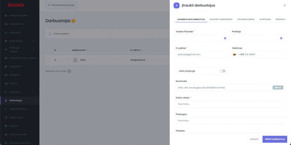
Task: Open Kuponai tag icon in sidebar
Action: 6,126
